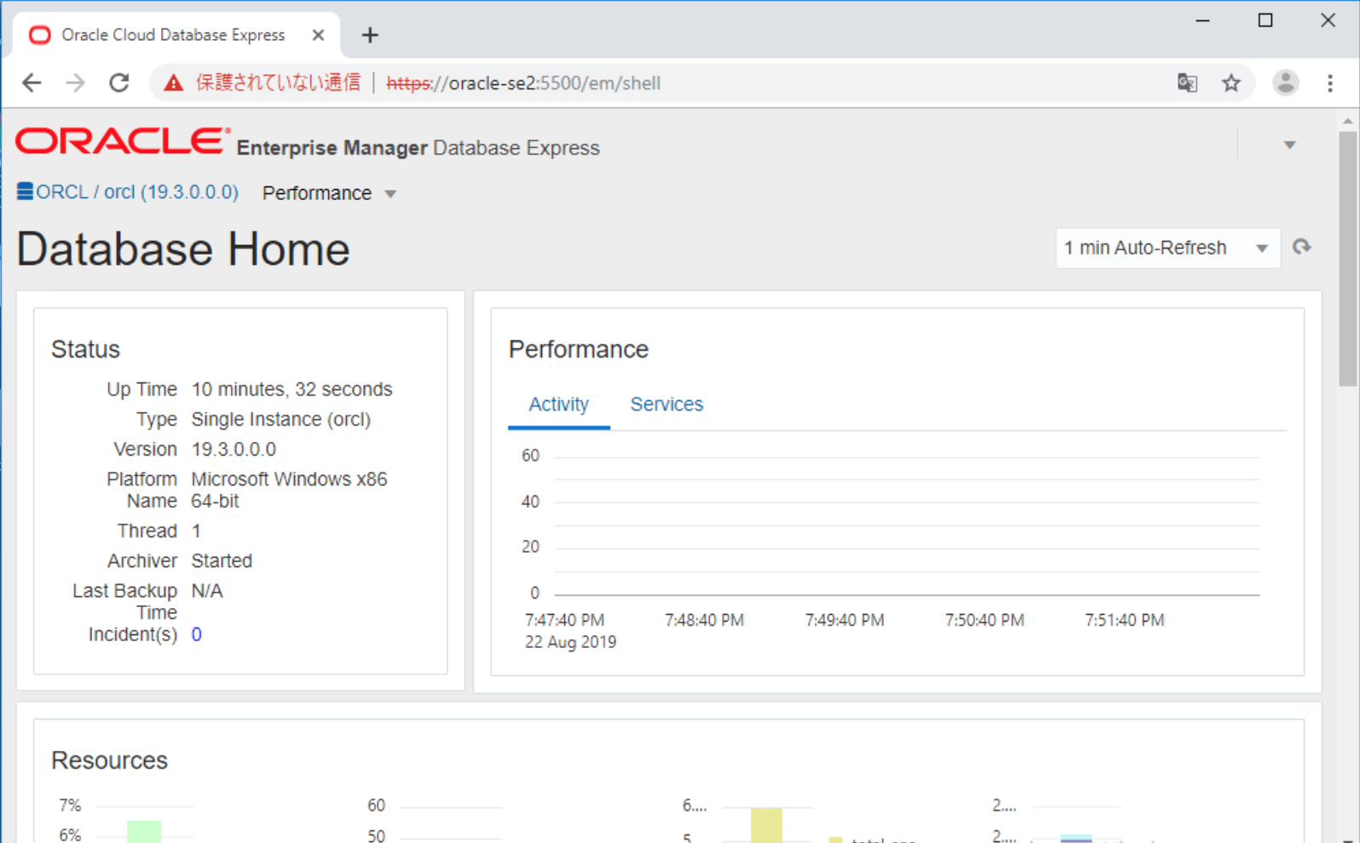Bookmark this page with star icon
1360x843 pixels.
[x=1230, y=83]
